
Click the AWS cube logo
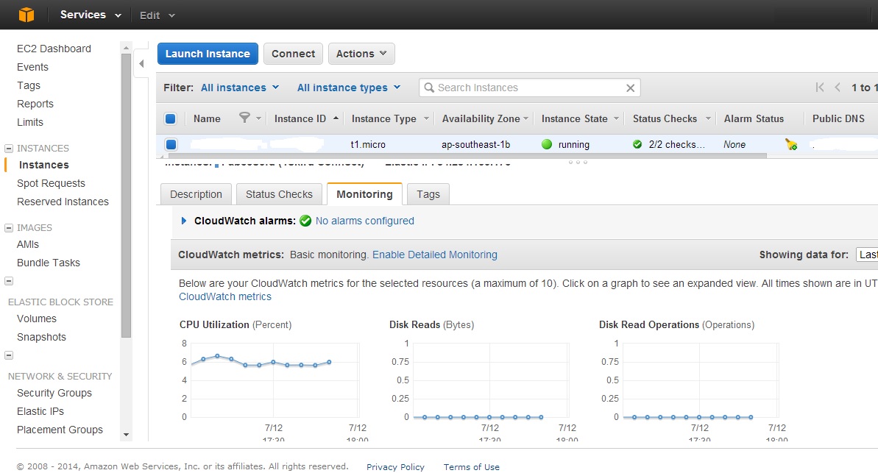click(x=26, y=14)
